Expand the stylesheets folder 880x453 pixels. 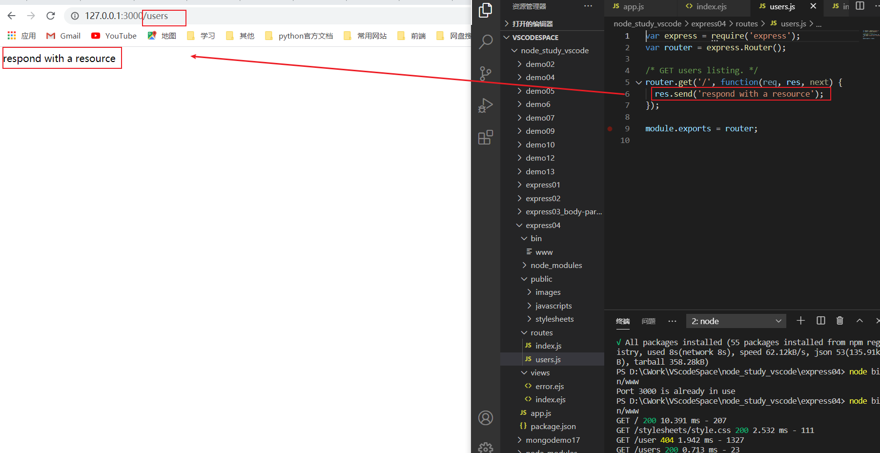click(x=552, y=319)
